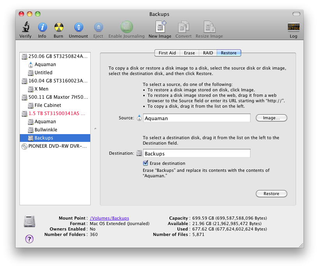Open the Log viewer icon
319x269 pixels.
tap(293, 27)
